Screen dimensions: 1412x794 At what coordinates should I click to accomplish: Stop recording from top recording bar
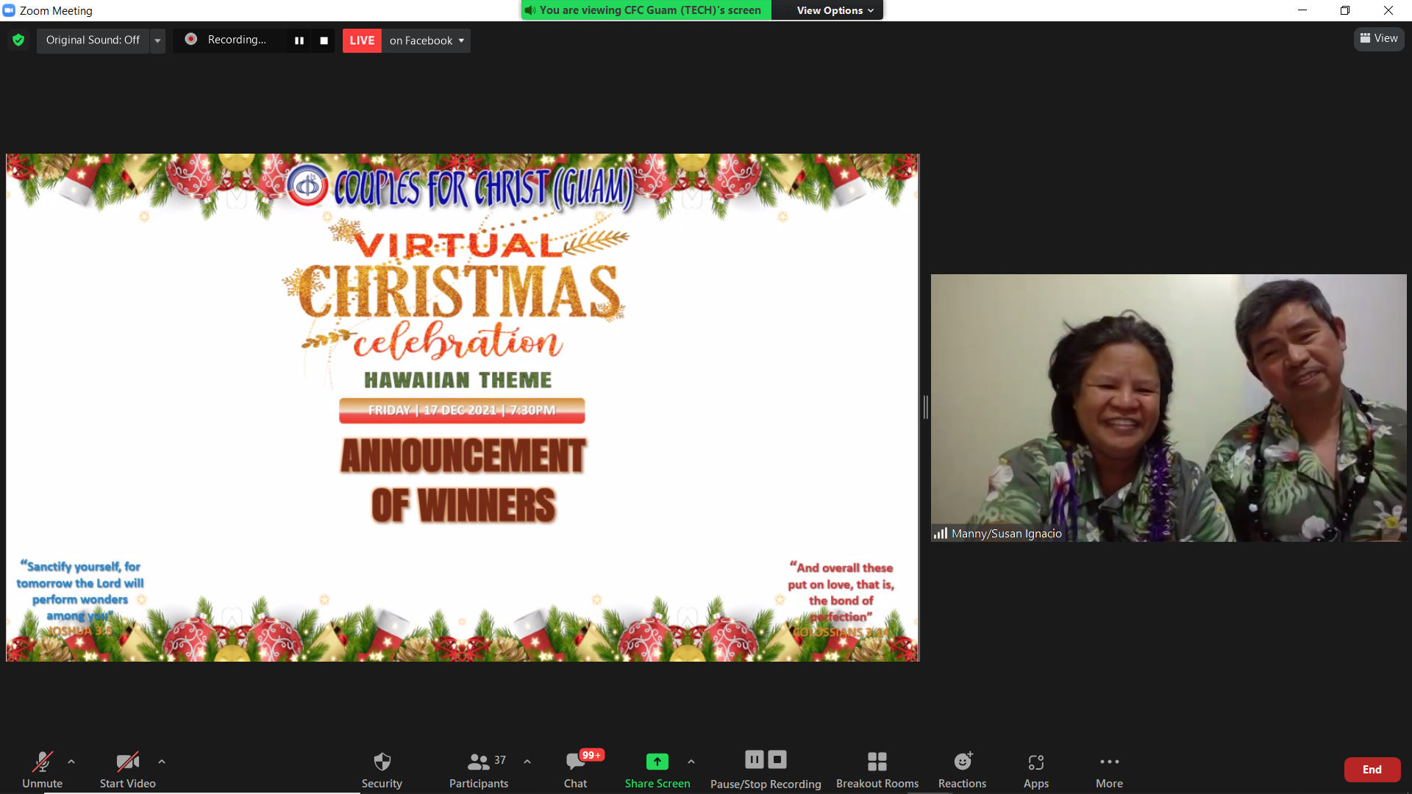click(x=324, y=40)
